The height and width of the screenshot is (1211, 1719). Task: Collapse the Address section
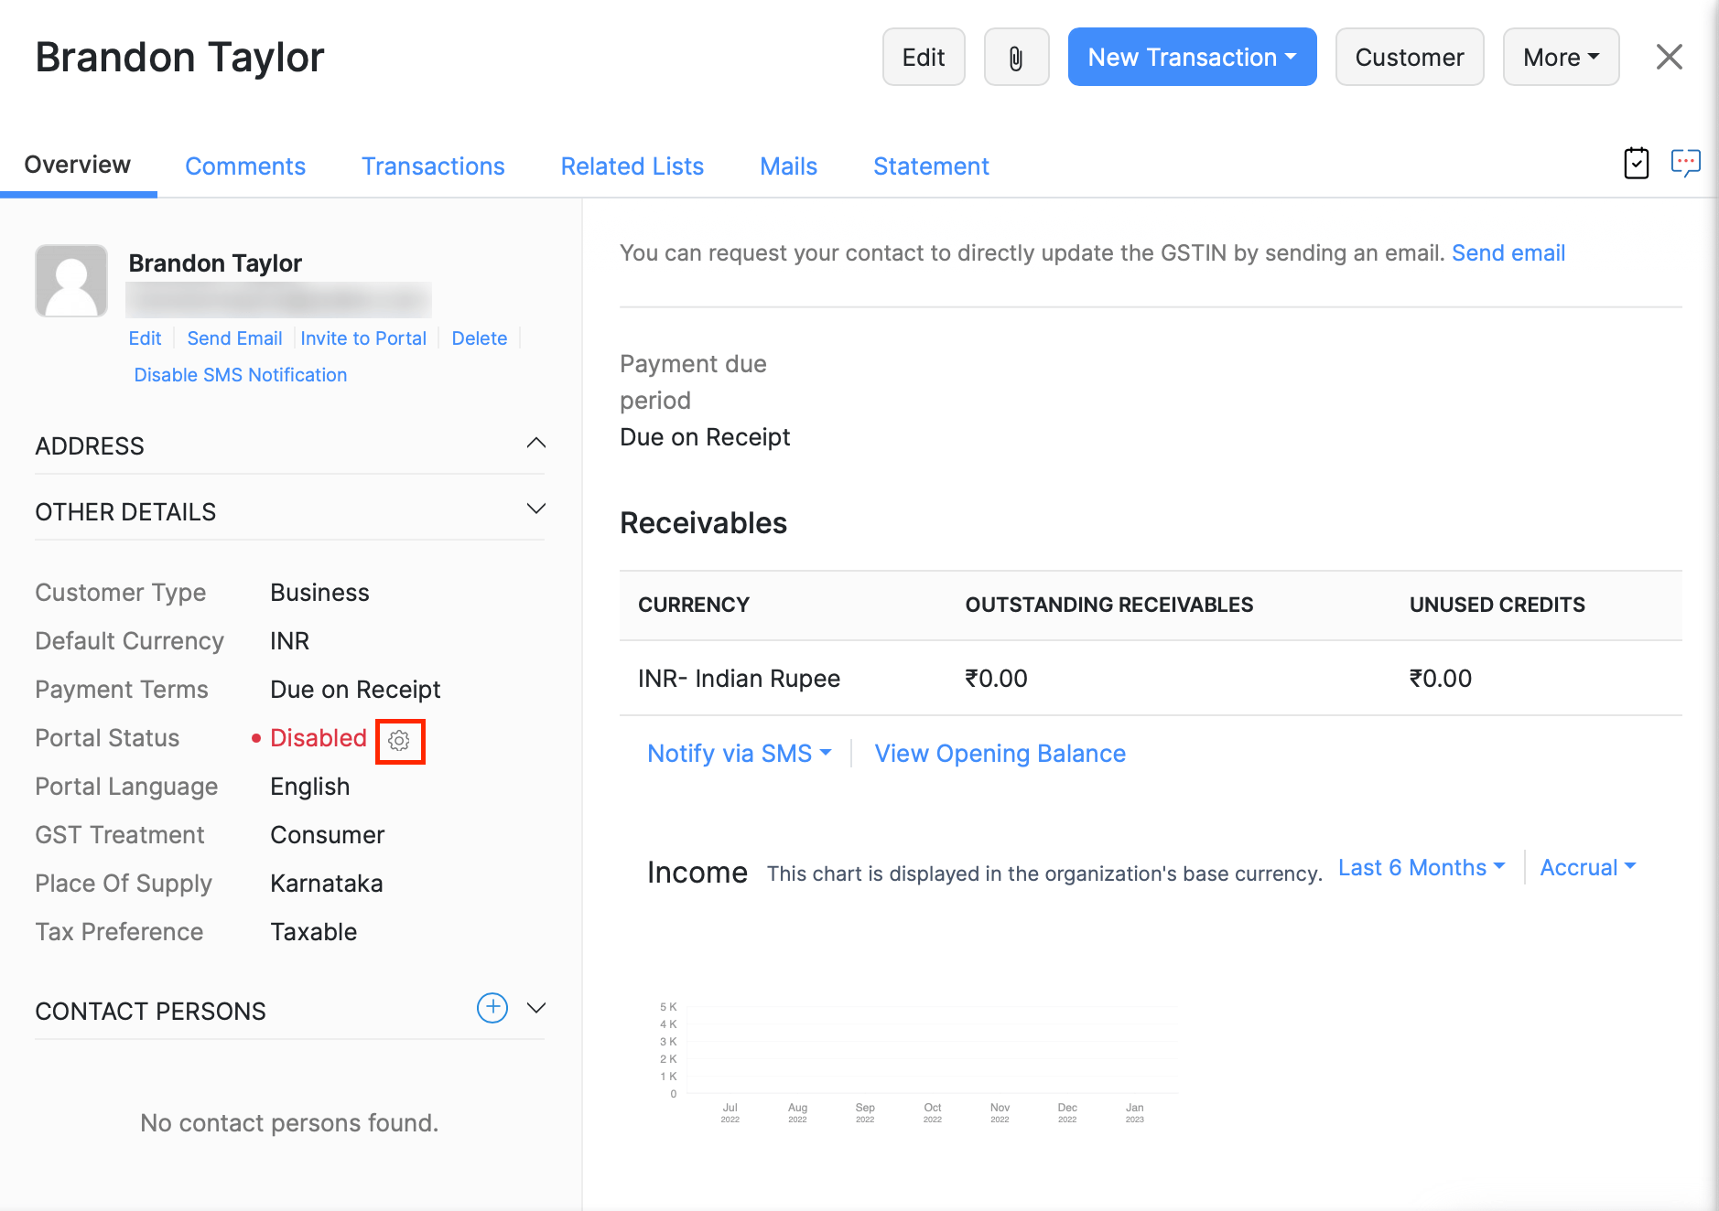click(536, 444)
